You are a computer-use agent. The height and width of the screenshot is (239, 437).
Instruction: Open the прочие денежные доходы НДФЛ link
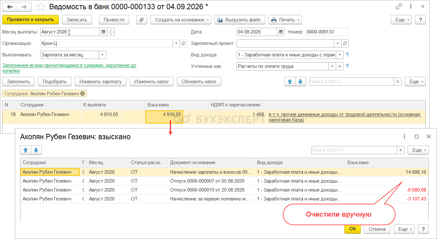coord(345,117)
